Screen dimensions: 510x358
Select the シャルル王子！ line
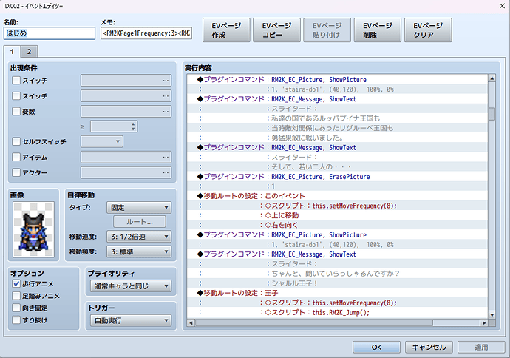click(337, 283)
